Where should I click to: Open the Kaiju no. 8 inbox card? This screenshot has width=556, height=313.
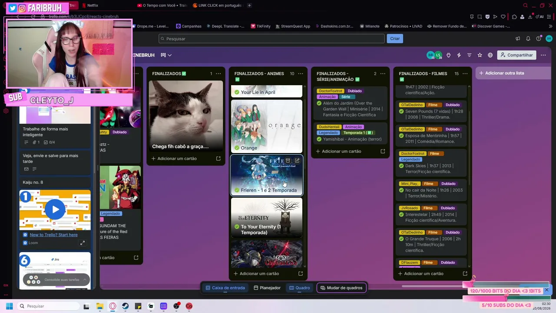(55, 182)
